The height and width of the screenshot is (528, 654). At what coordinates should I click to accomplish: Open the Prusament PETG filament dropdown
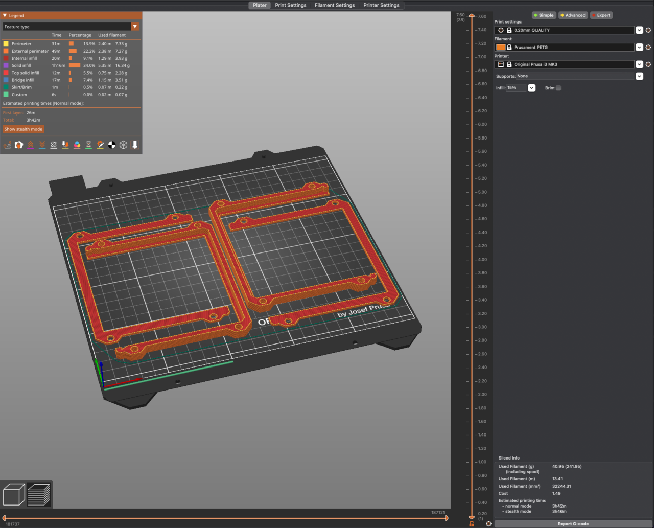point(640,47)
